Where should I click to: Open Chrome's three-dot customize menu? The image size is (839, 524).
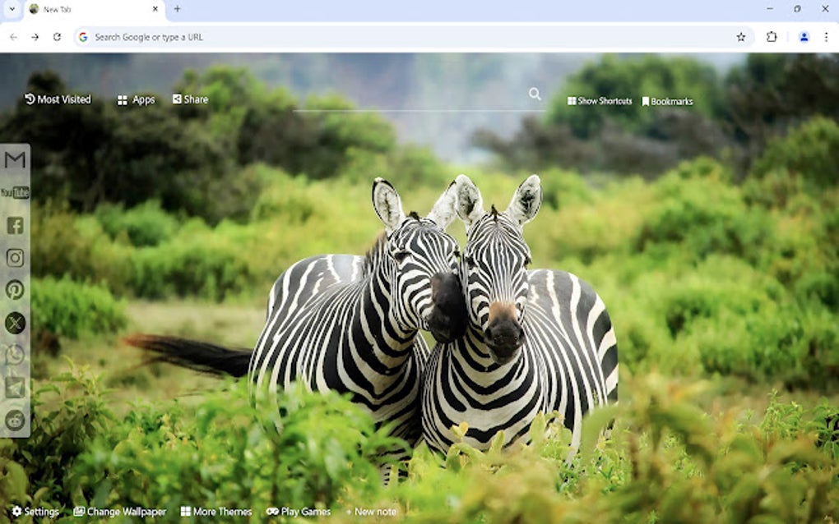point(827,37)
